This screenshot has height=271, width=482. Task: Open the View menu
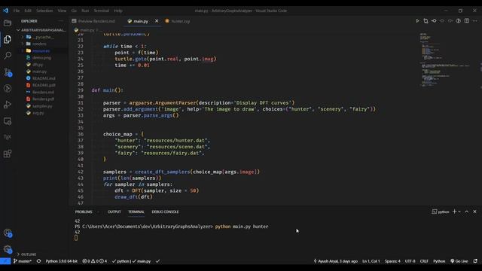62,11
